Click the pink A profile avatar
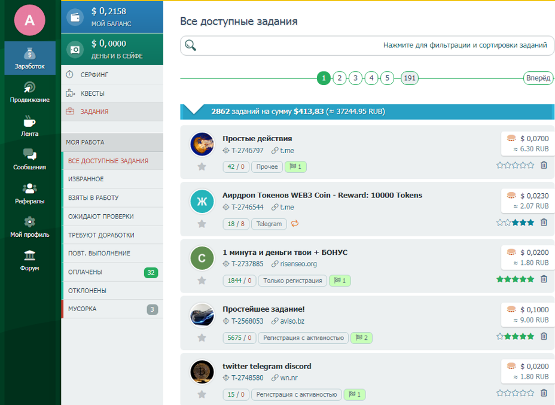This screenshot has height=405, width=555. click(x=30, y=20)
